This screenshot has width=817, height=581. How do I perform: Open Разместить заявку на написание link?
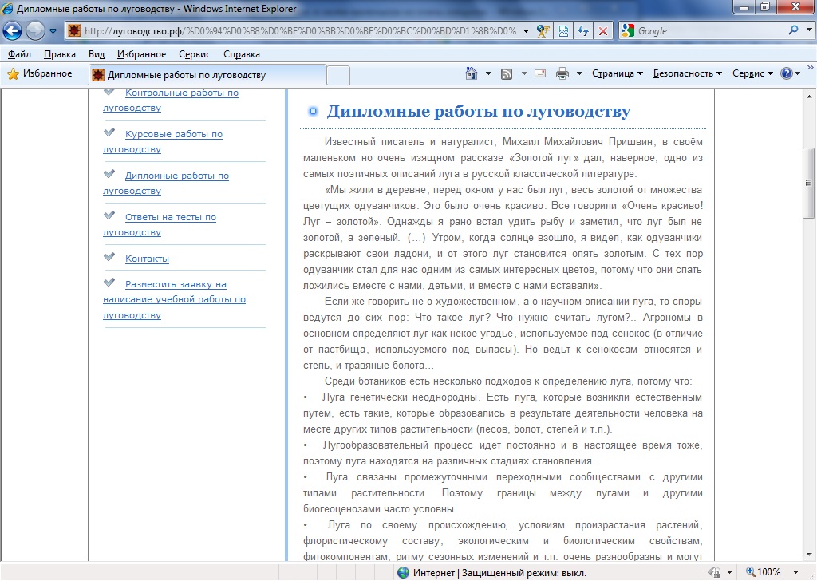[174, 299]
